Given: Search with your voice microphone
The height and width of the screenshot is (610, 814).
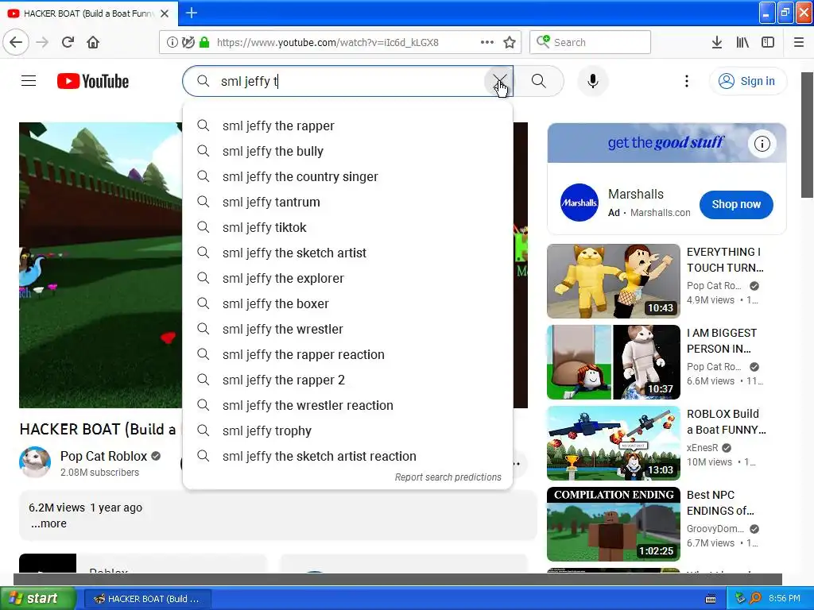Looking at the screenshot, I should [x=593, y=81].
